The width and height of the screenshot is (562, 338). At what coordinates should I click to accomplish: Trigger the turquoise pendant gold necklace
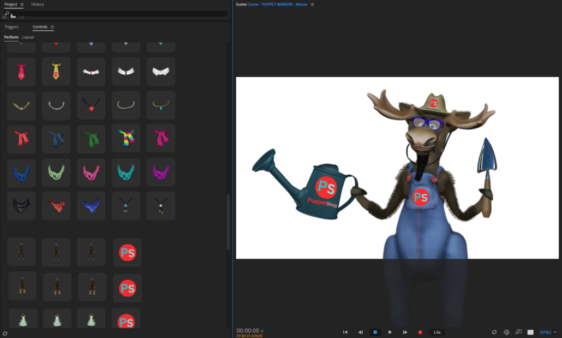click(x=161, y=105)
